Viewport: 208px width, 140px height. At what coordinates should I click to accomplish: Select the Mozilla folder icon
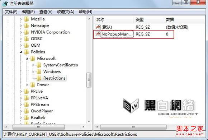tap(27, 19)
